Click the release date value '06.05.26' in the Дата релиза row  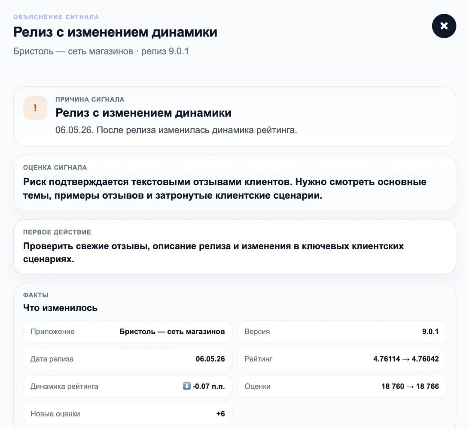[210, 359]
